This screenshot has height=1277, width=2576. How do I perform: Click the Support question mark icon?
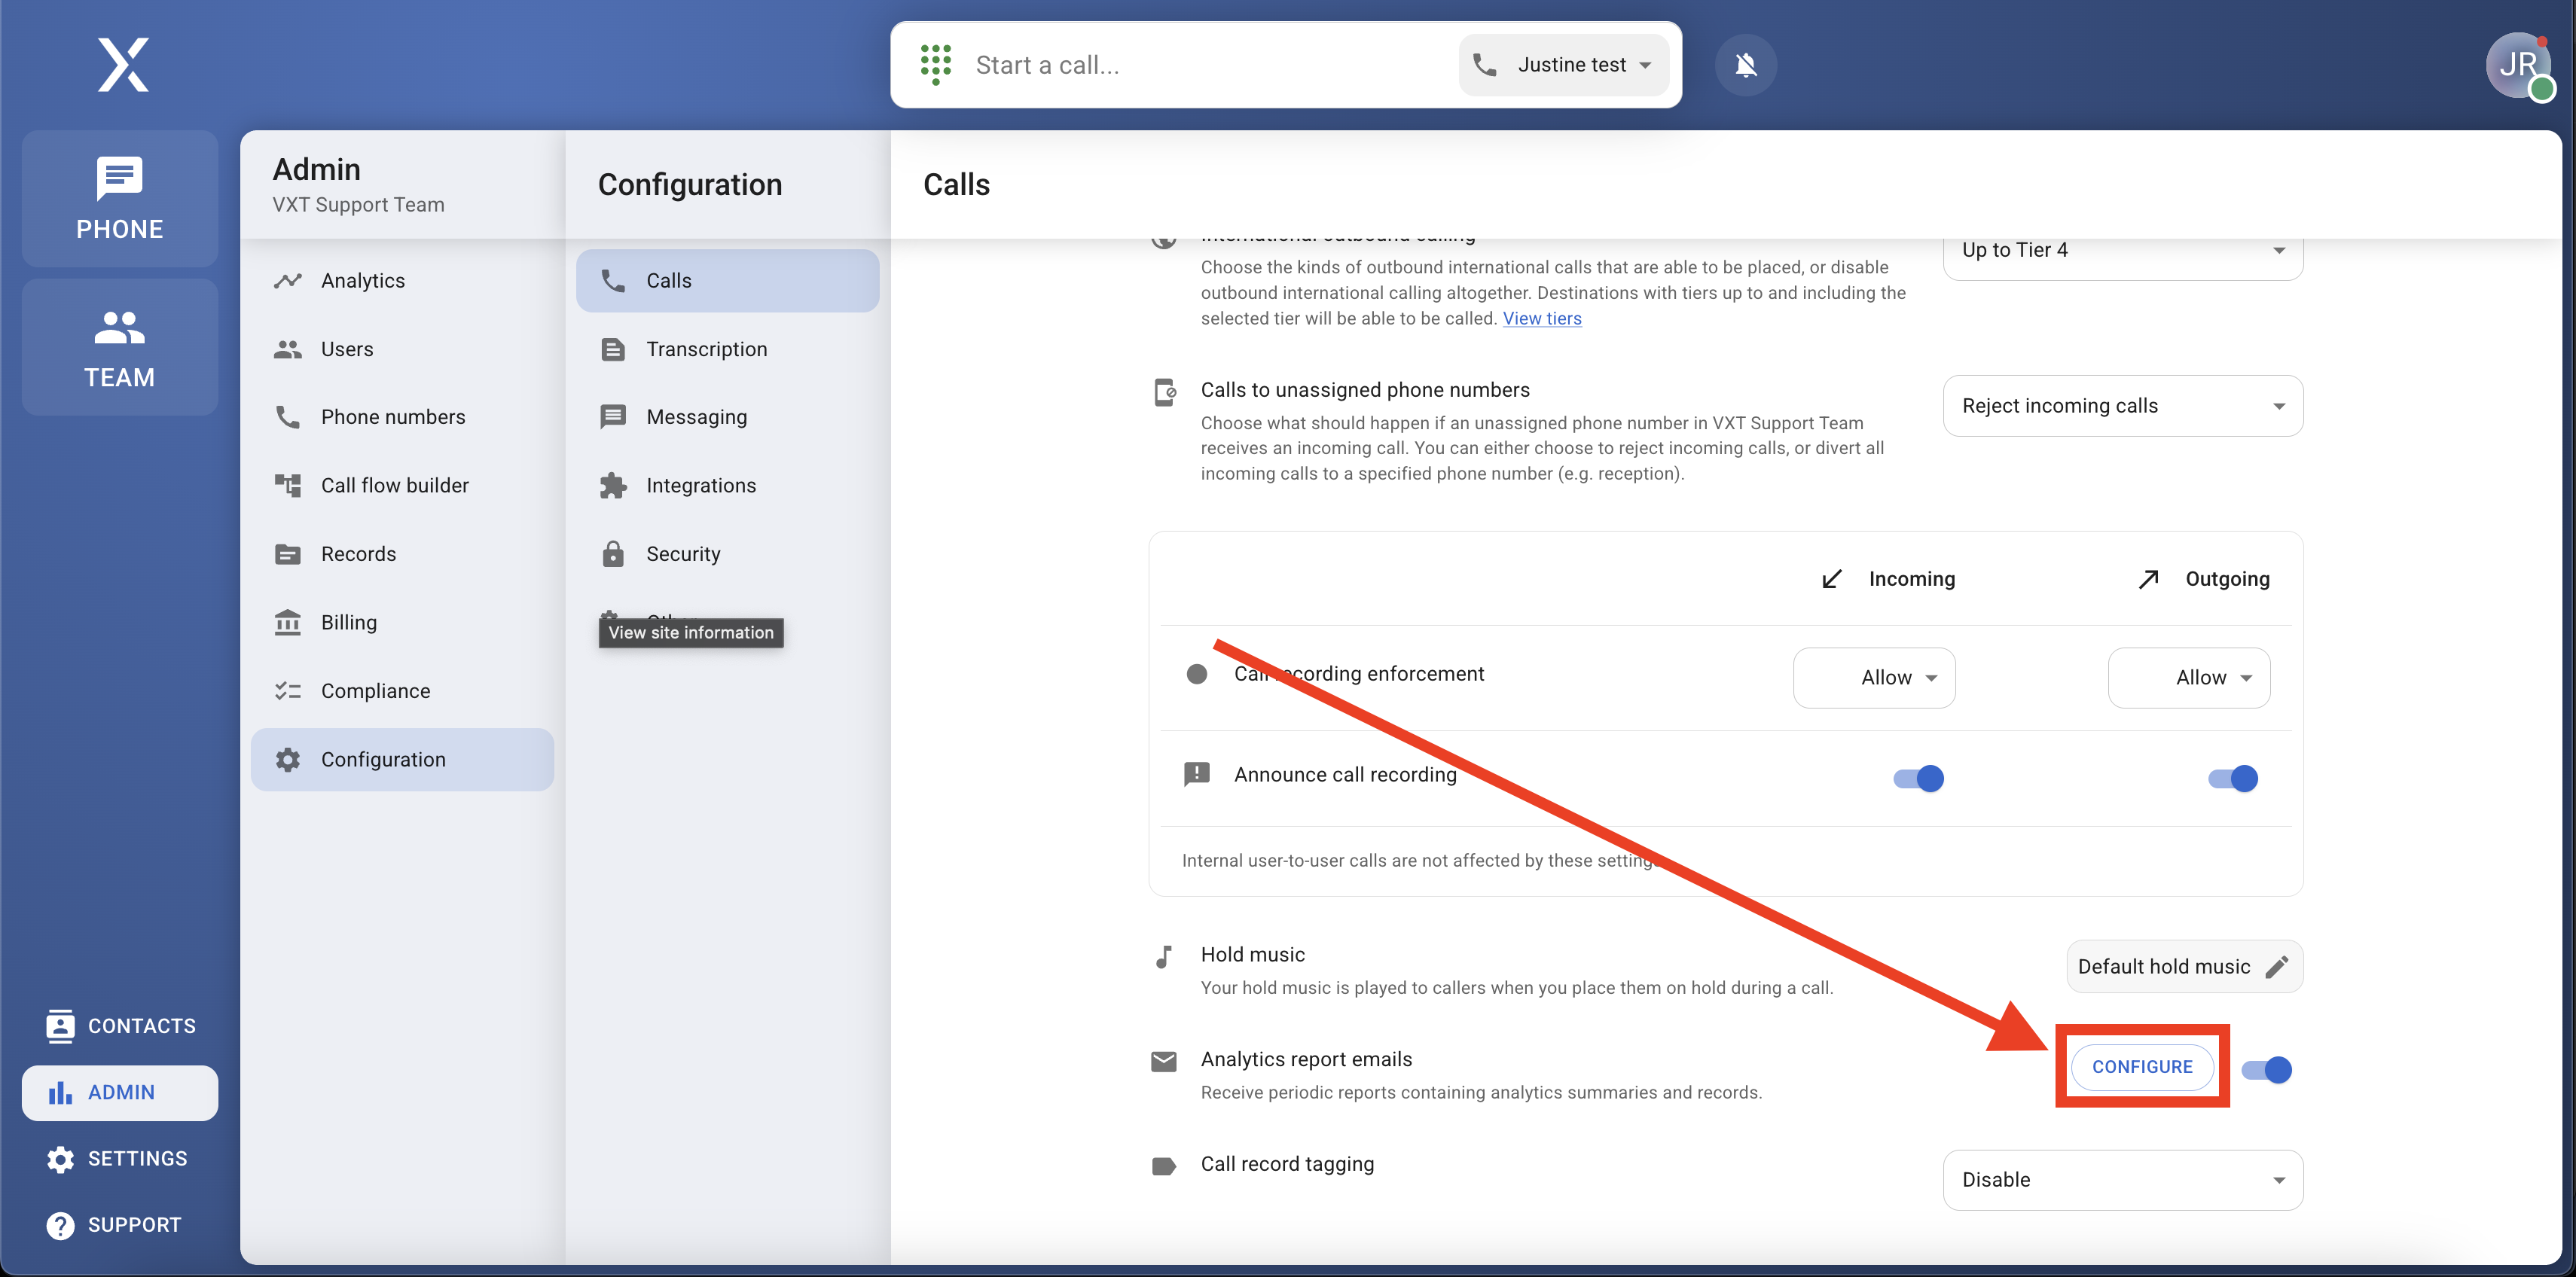click(60, 1226)
